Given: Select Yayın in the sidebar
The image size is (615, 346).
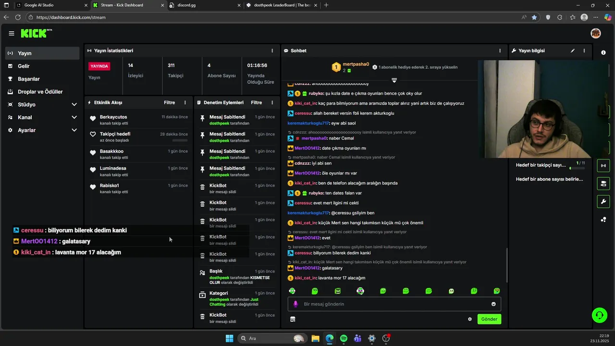Looking at the screenshot, I should click(42, 53).
